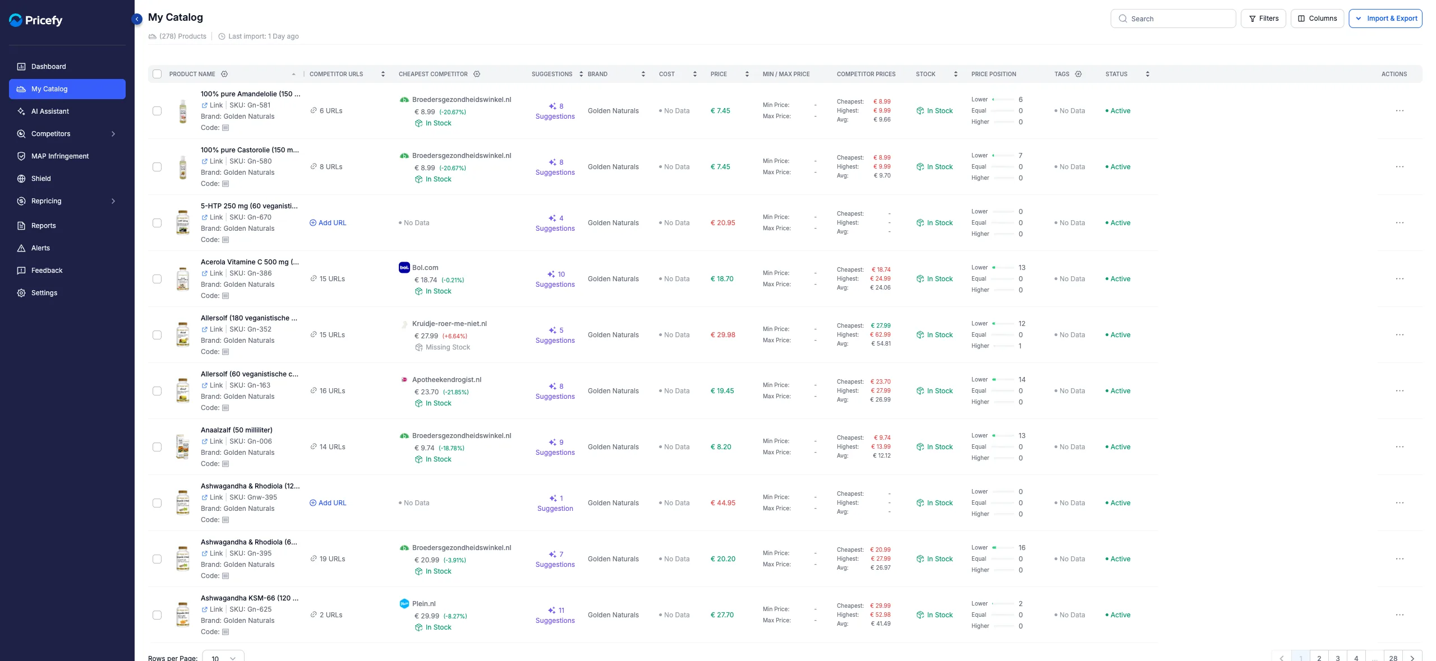Select checkbox for 100% pure Castorolie
This screenshot has height=661, width=1436.
click(x=157, y=167)
